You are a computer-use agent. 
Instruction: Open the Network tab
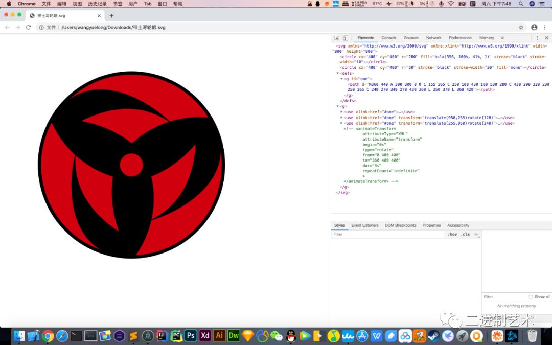click(433, 38)
